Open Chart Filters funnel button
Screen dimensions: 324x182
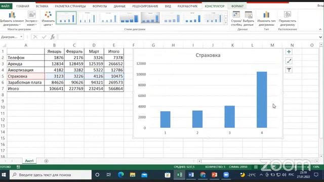coord(289,70)
